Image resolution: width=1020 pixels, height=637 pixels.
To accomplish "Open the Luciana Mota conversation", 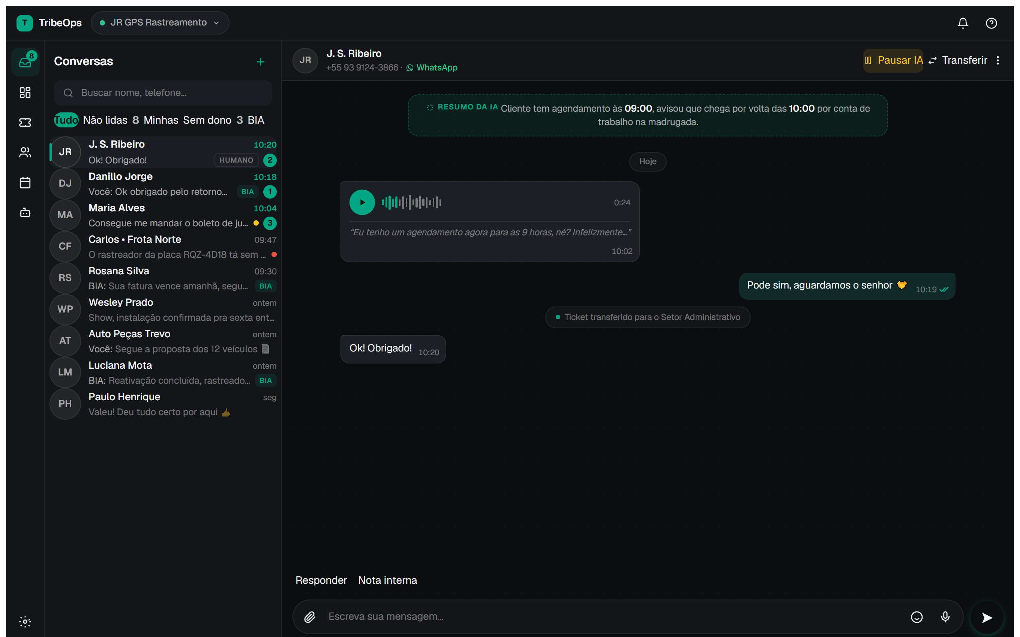I will point(163,372).
